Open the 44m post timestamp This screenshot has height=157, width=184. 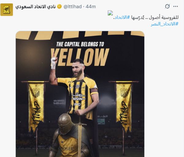90,6
